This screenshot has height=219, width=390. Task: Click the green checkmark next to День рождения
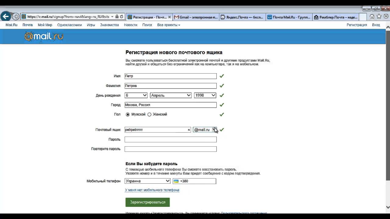pos(222,95)
